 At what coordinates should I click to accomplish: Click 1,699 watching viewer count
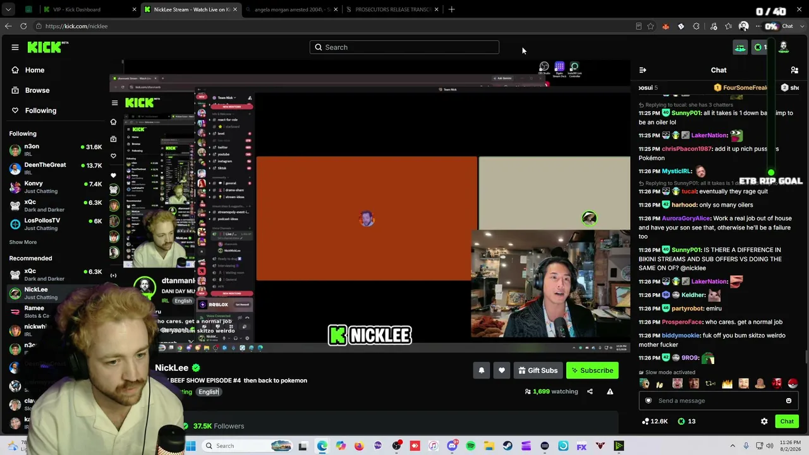click(552, 392)
